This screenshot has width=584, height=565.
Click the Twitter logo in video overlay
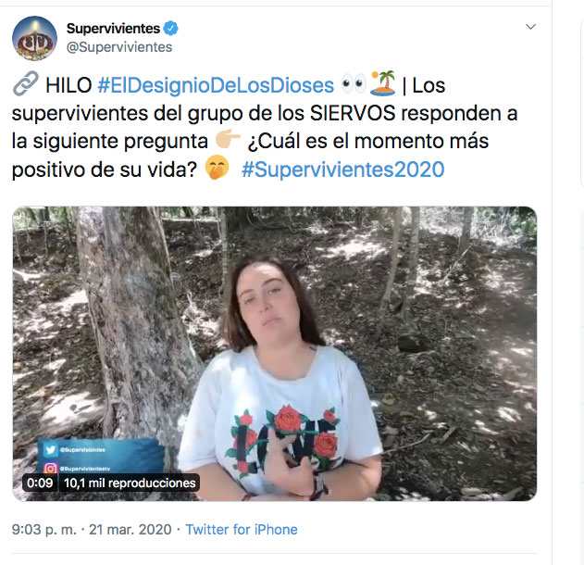coord(50,450)
